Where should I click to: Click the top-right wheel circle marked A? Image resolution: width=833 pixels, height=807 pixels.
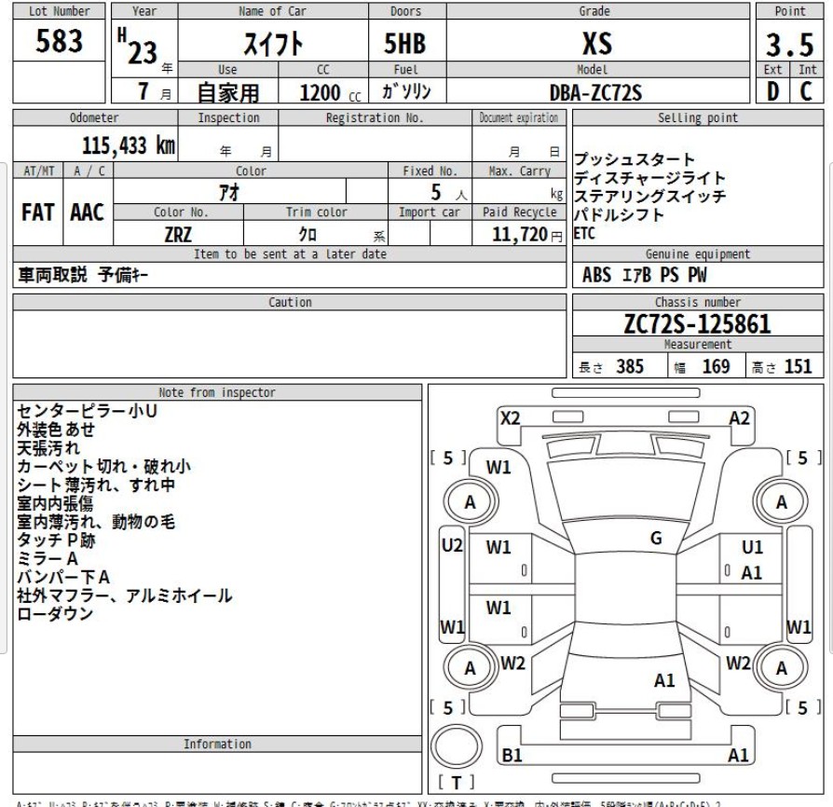tap(781, 502)
